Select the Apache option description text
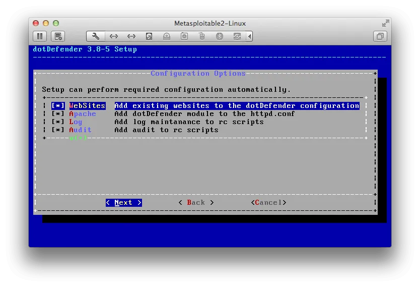This screenshot has width=420, height=287. pyautogui.click(x=204, y=114)
